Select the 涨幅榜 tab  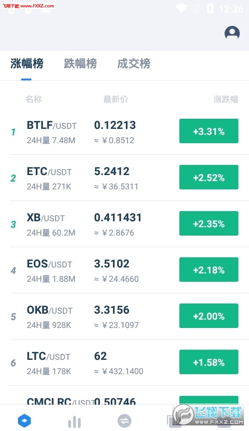pyautogui.click(x=27, y=63)
